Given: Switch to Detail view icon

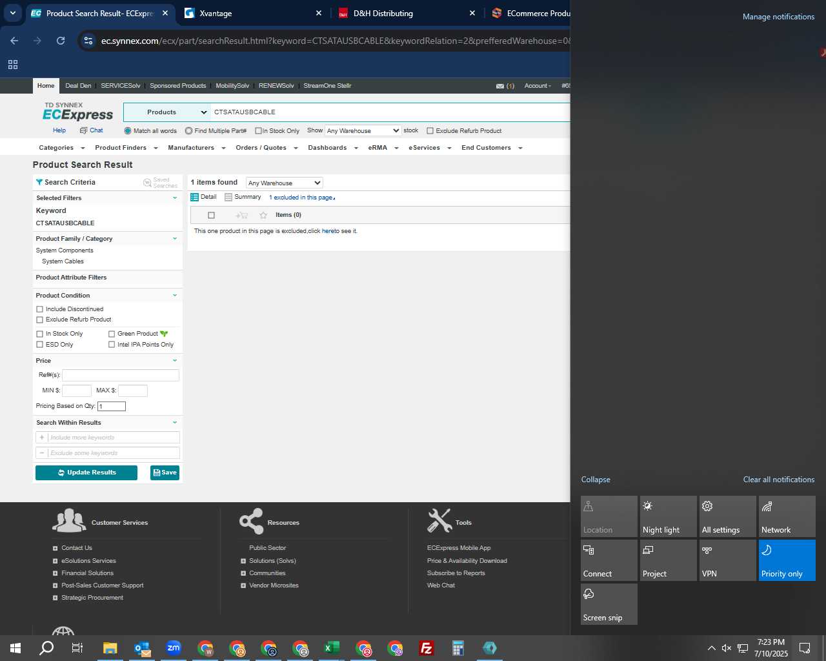Looking at the screenshot, I should point(194,197).
